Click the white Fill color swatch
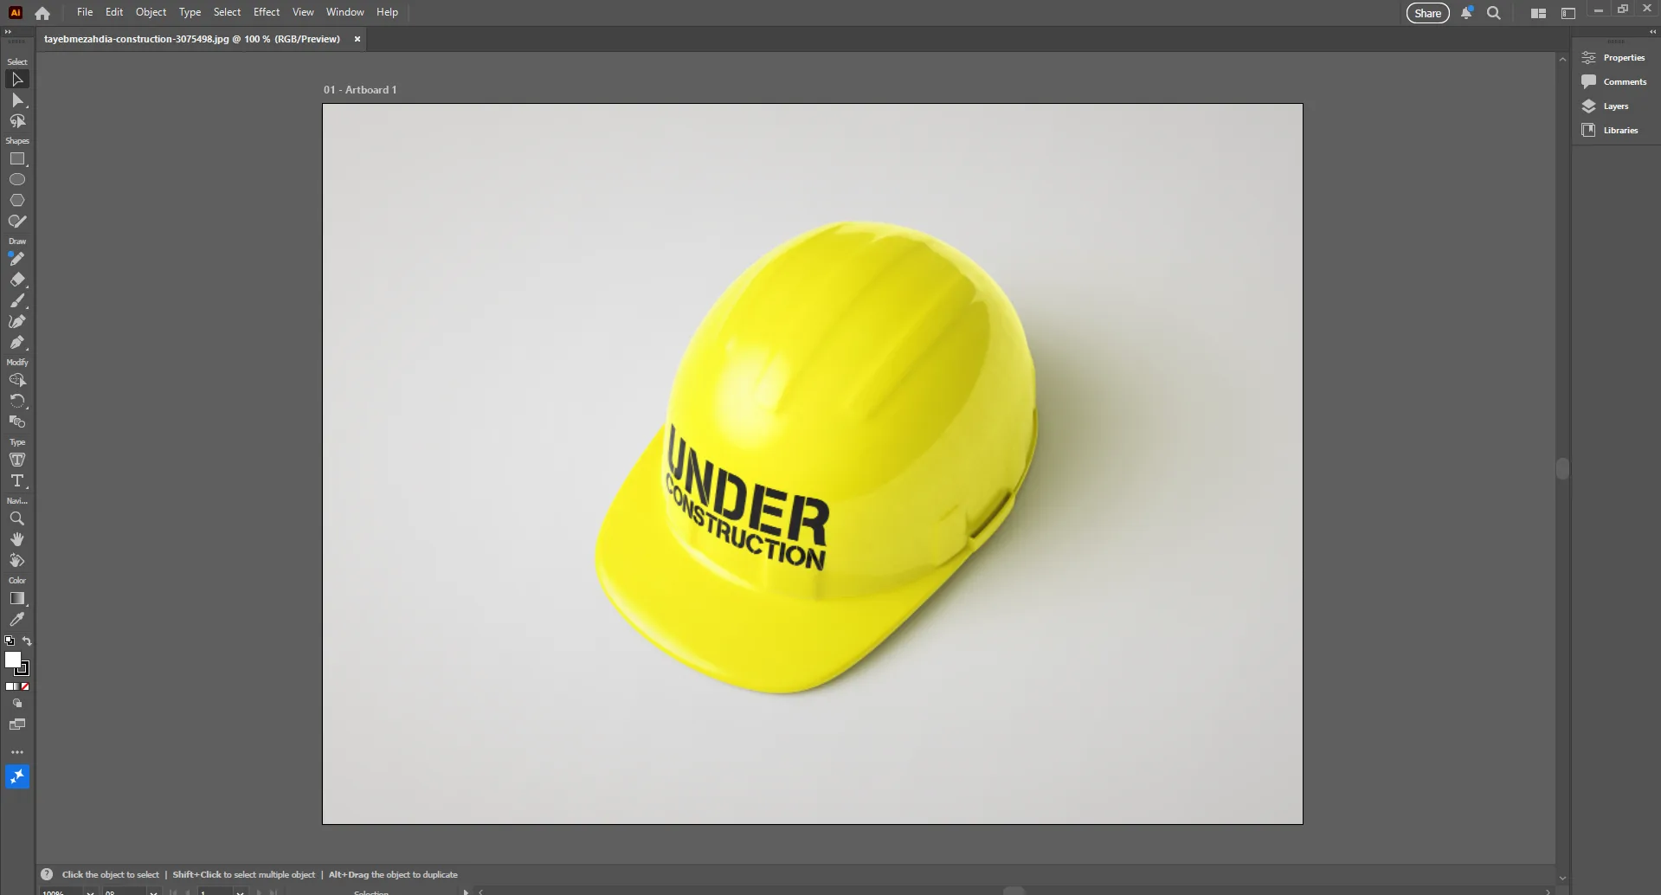1661x895 pixels. 12,660
